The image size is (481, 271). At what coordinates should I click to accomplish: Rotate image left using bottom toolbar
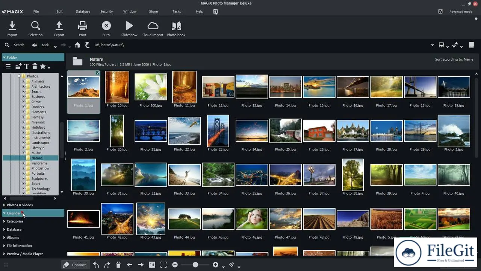coord(96,265)
